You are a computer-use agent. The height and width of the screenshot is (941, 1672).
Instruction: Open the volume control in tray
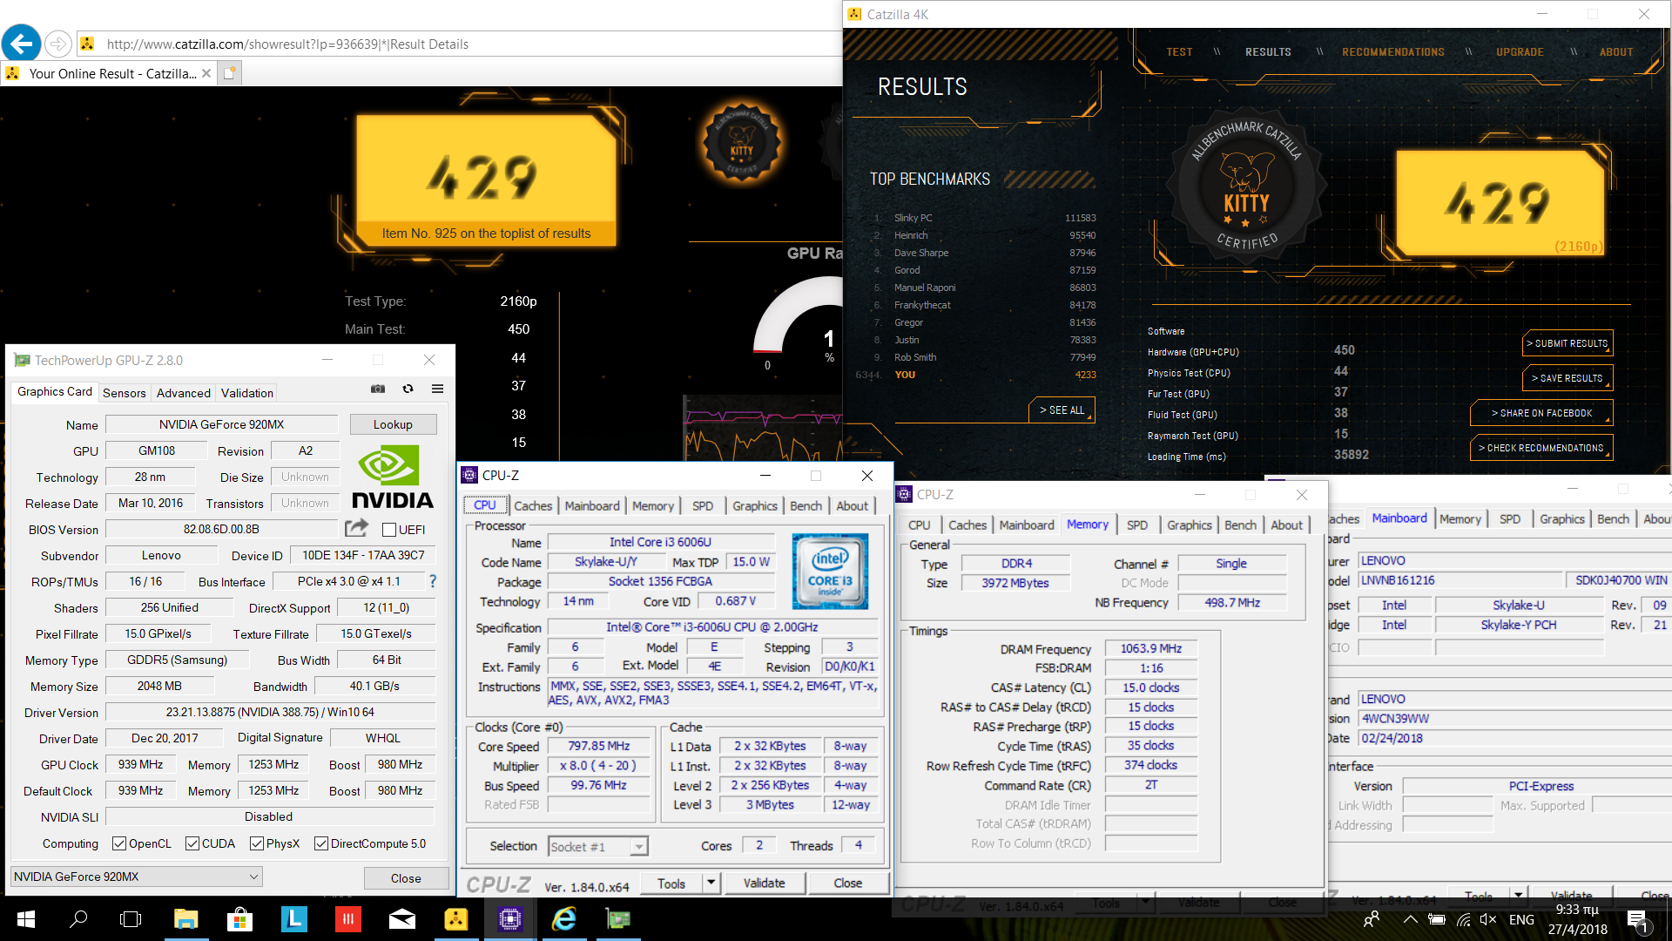coord(1487,919)
